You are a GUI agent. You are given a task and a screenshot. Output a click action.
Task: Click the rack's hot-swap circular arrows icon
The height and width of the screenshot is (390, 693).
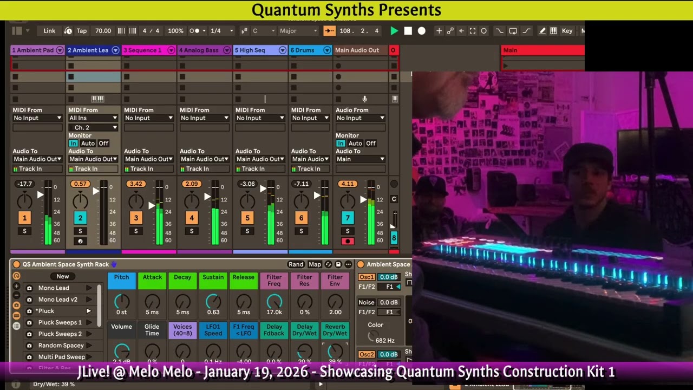pyautogui.click(x=328, y=264)
